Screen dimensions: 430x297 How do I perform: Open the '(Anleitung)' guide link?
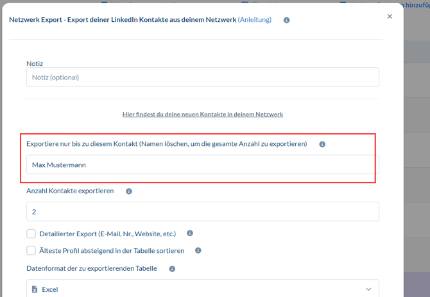point(254,20)
